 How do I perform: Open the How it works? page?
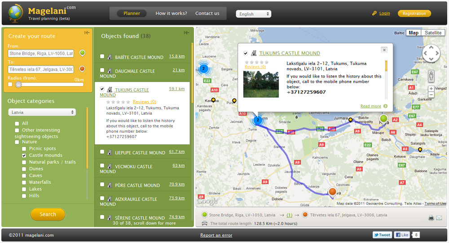pyautogui.click(x=171, y=13)
